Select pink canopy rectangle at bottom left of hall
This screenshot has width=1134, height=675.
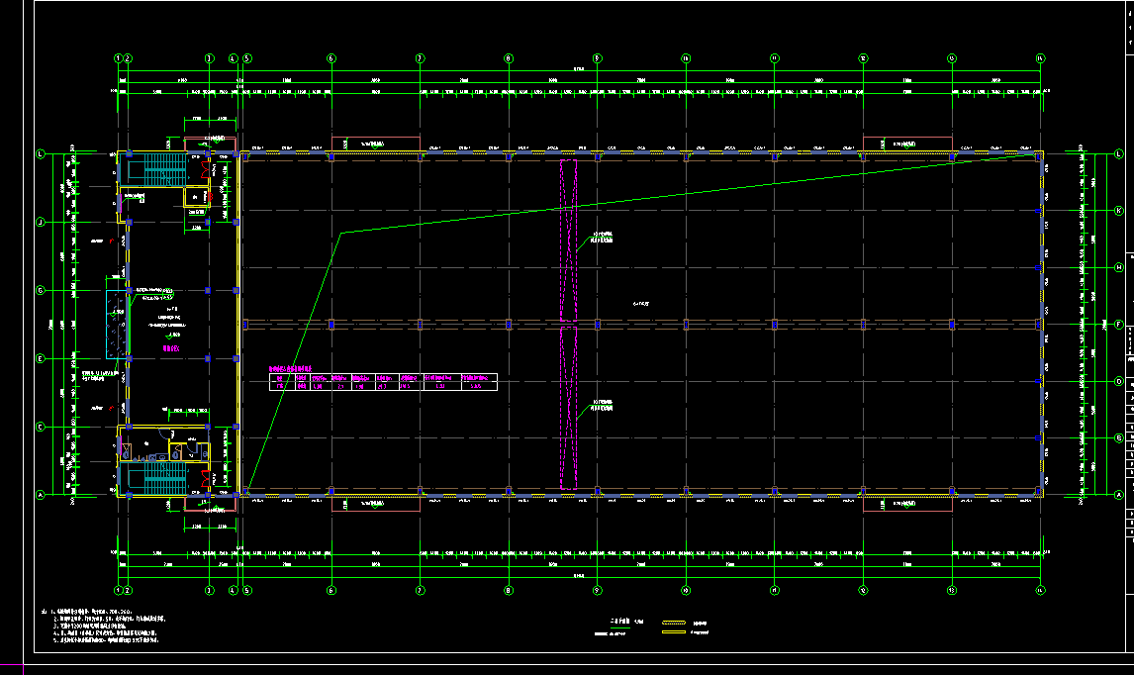click(x=375, y=505)
